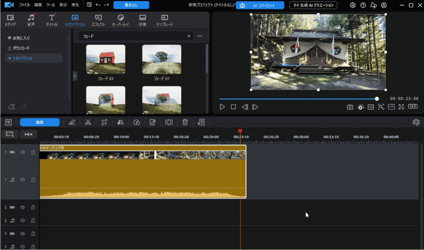Viewport: 424px width, 250px height.
Task: Open the speed adjustment tool
Action: (x=137, y=122)
